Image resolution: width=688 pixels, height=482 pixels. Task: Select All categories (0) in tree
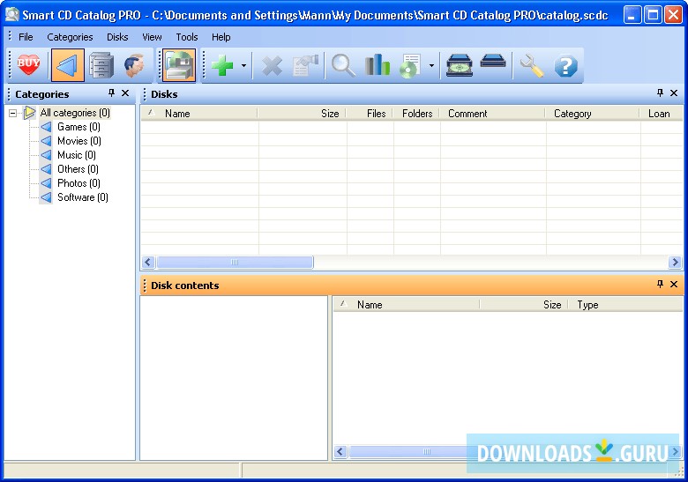(x=75, y=113)
